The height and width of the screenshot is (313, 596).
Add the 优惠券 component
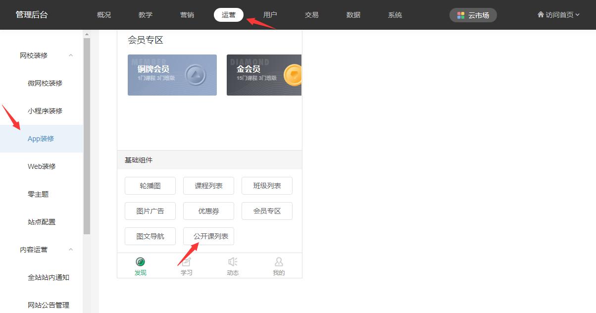pos(208,211)
